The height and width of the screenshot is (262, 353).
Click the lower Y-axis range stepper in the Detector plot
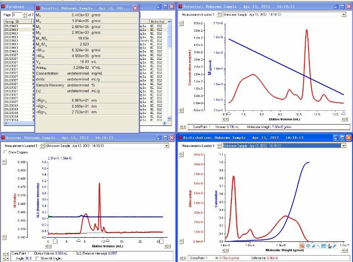point(181,110)
